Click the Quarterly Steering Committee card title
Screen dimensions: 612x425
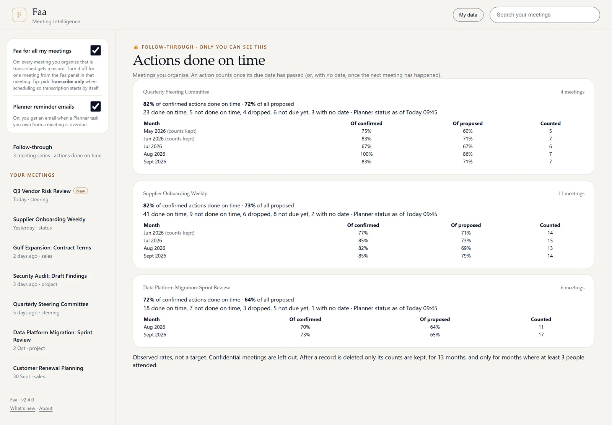[176, 92]
